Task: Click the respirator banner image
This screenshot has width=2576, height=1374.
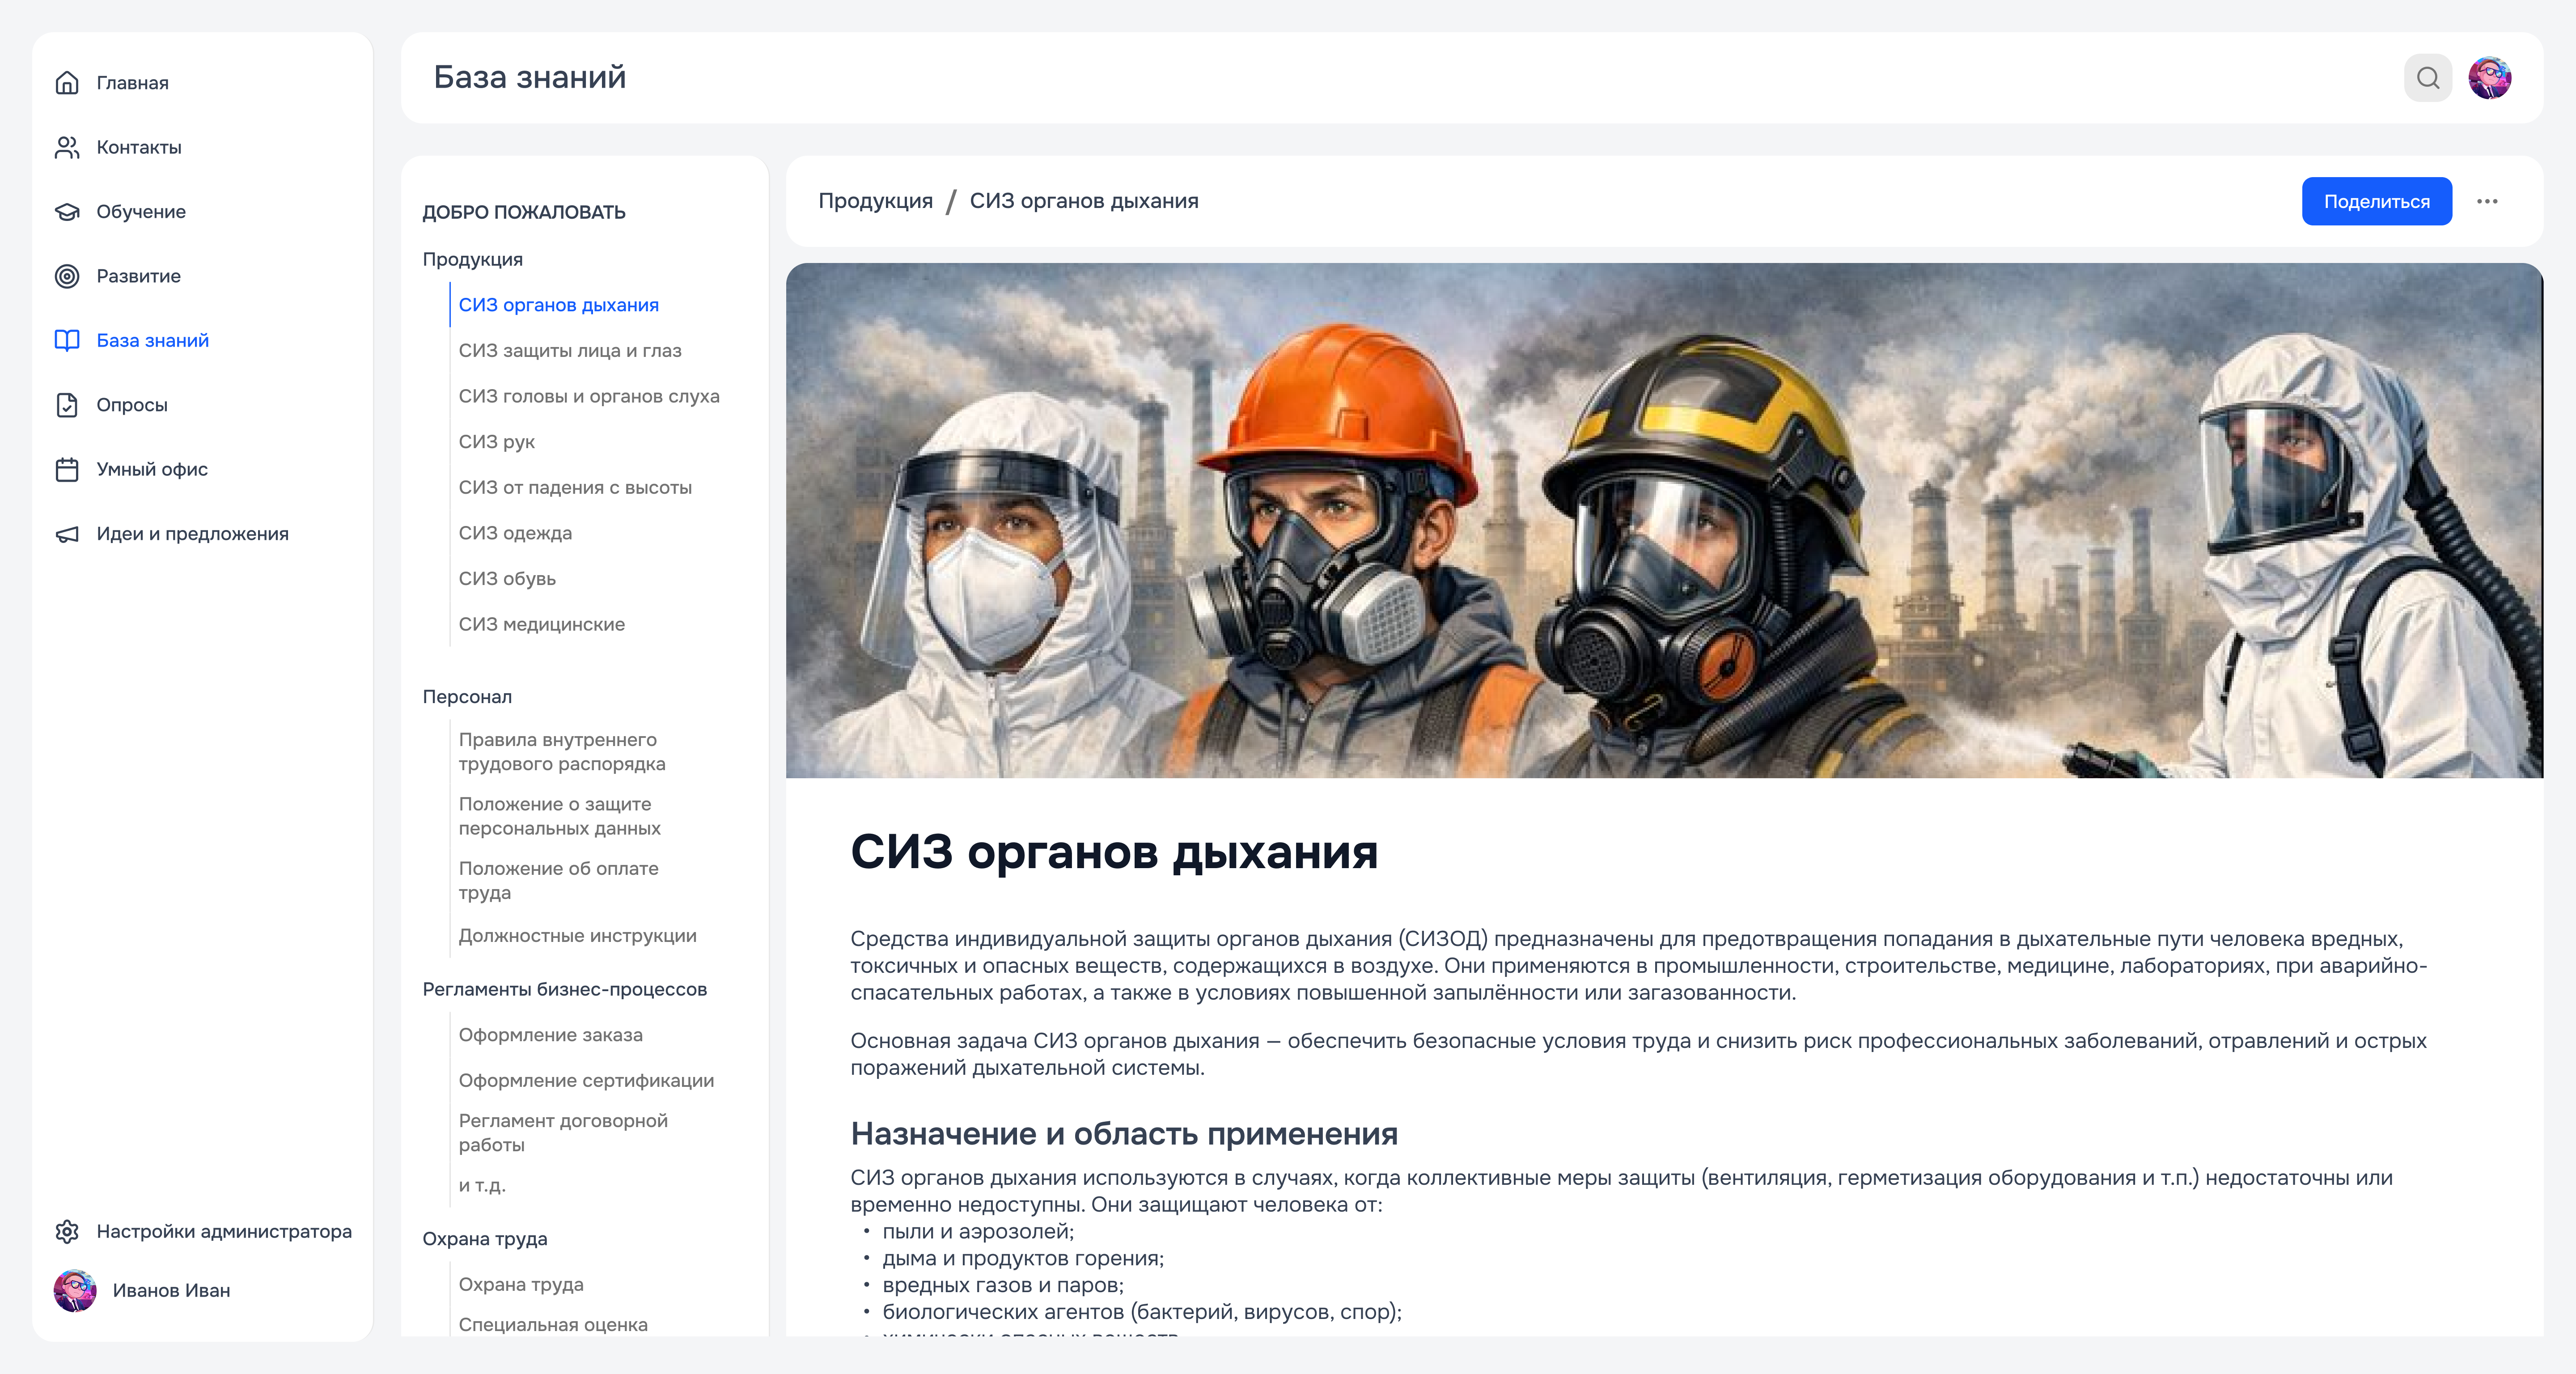Action: pos(1663,520)
